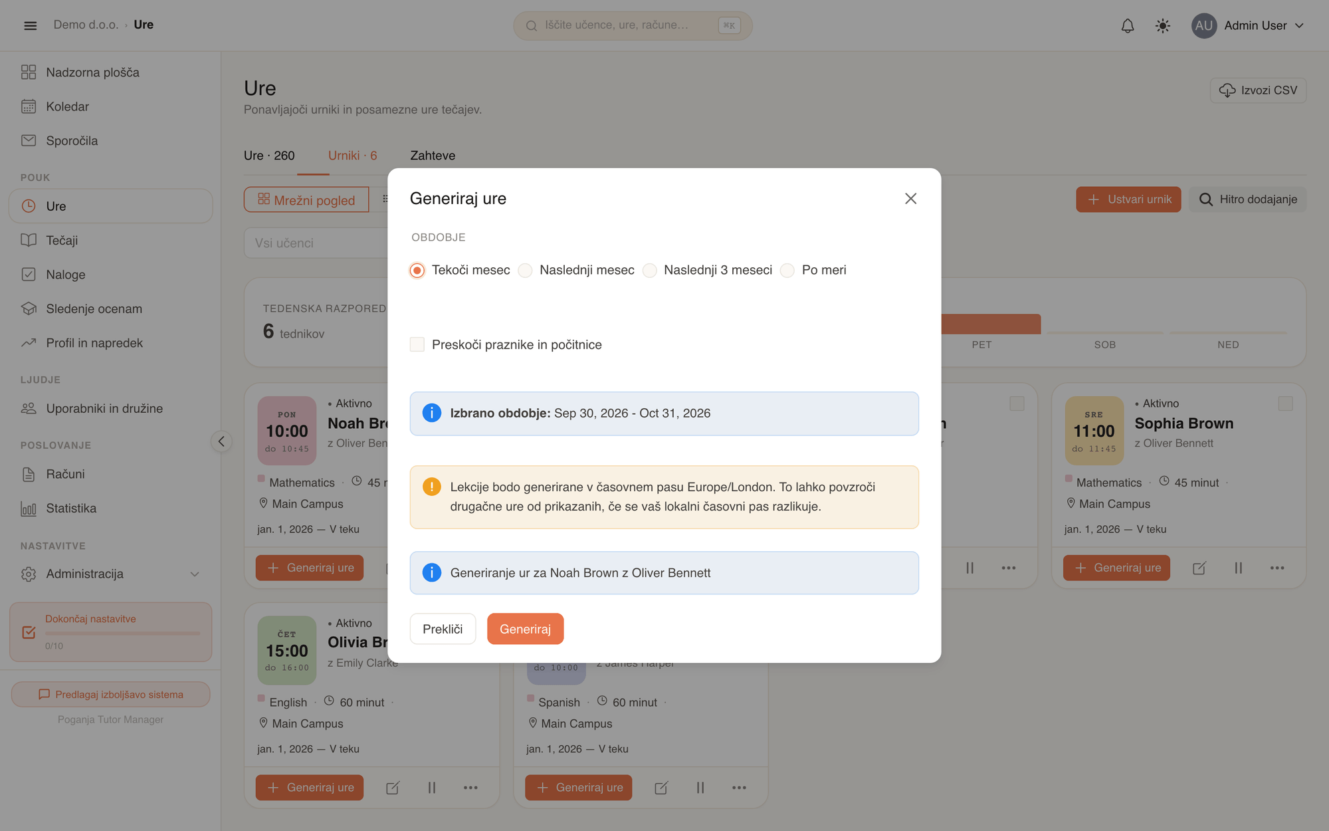The height and width of the screenshot is (831, 1329).
Task: Click Predlagaj izboljšavo sistema button
Action: (x=110, y=695)
